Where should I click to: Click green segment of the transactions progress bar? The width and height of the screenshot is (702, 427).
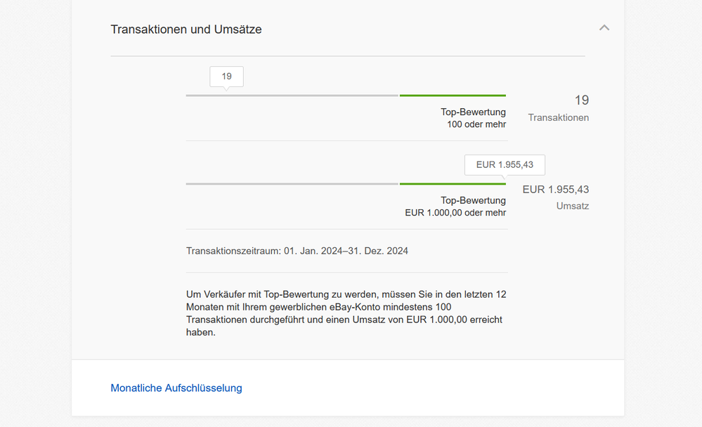pyautogui.click(x=453, y=96)
